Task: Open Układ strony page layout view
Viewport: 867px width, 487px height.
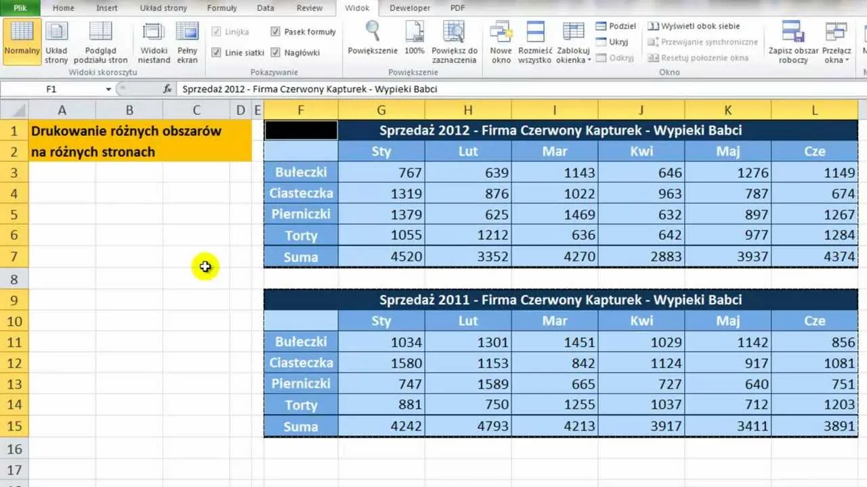Action: (56, 41)
